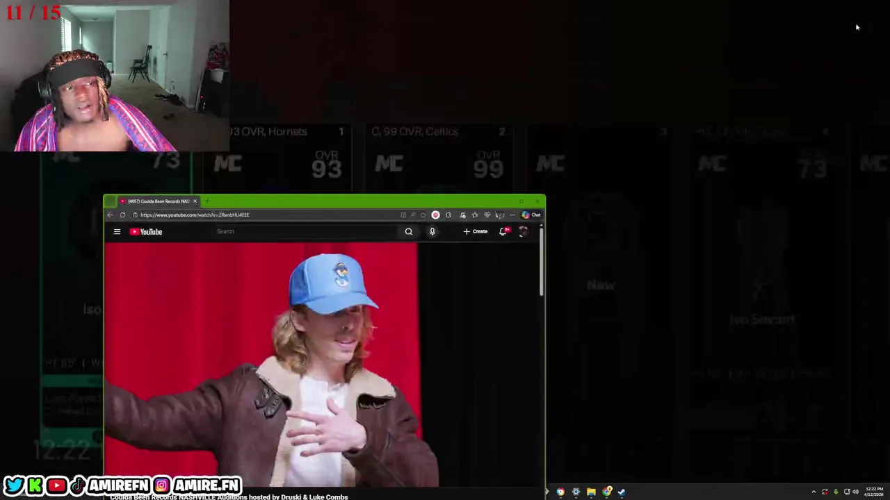Open browser Settings and more ellipsis
The image size is (890, 500).
pyautogui.click(x=512, y=215)
